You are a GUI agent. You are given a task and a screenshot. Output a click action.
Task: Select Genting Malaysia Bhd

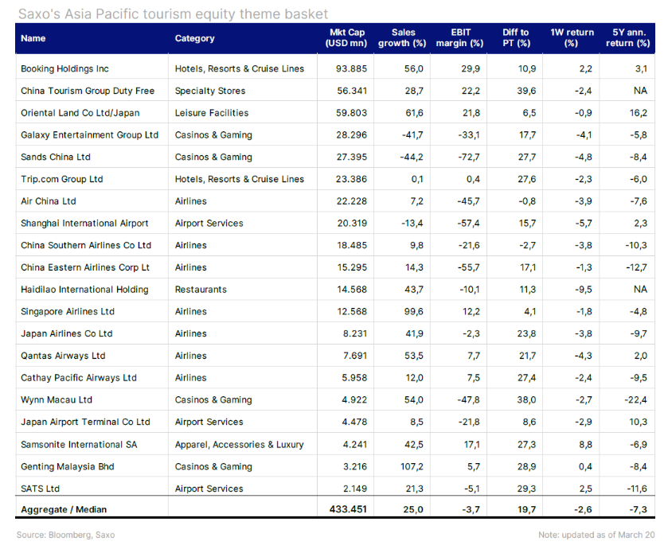point(68,466)
